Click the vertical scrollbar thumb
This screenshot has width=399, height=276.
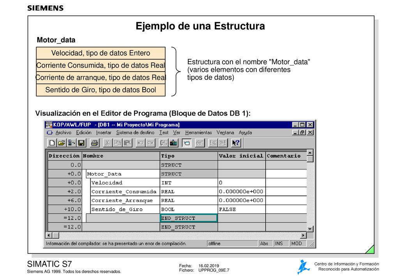(x=310, y=159)
